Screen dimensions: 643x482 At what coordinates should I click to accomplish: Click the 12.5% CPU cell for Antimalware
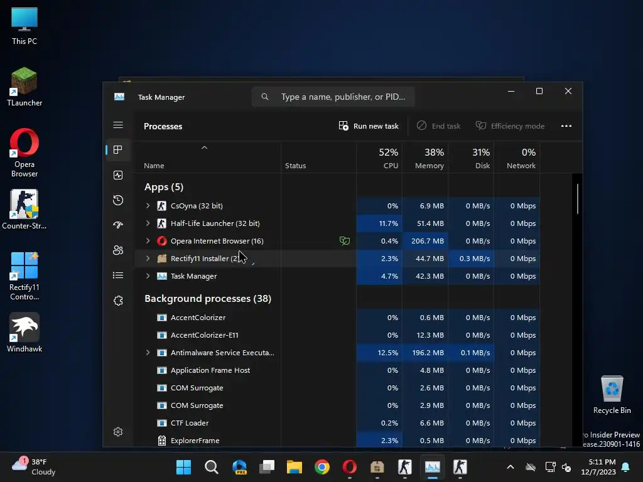(x=379, y=353)
